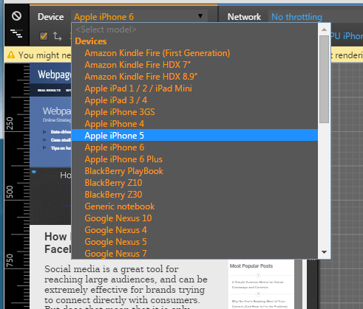This screenshot has height=309, width=363.
Task: Select Amazon Kindle Fire (First Generation)
Action: [194, 53]
